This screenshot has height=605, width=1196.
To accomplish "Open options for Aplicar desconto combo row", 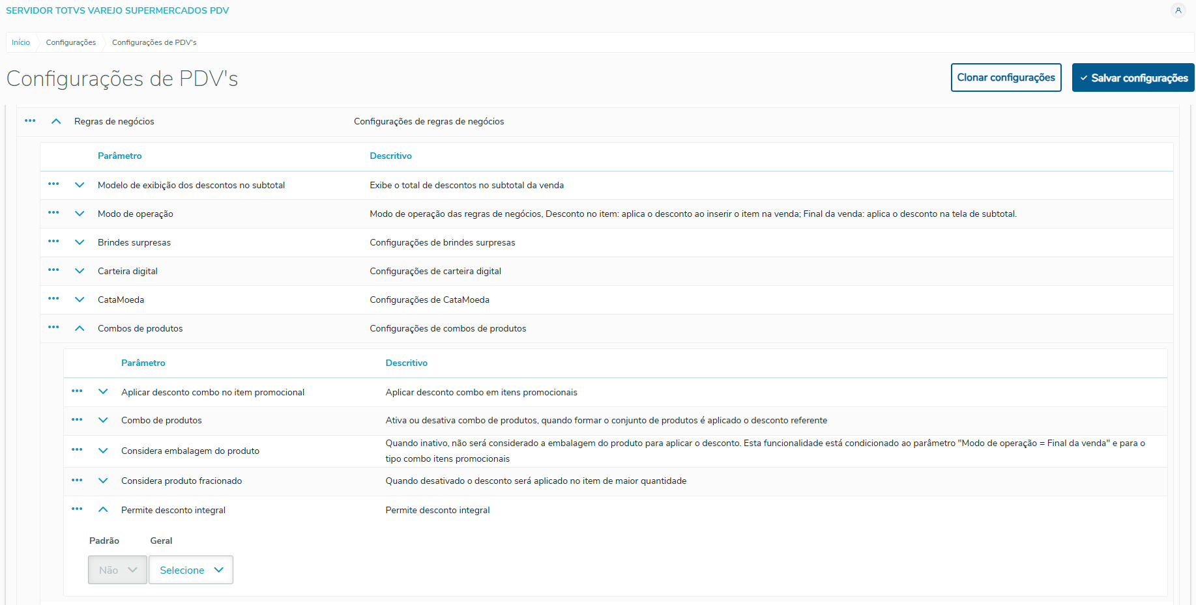I will (x=77, y=391).
